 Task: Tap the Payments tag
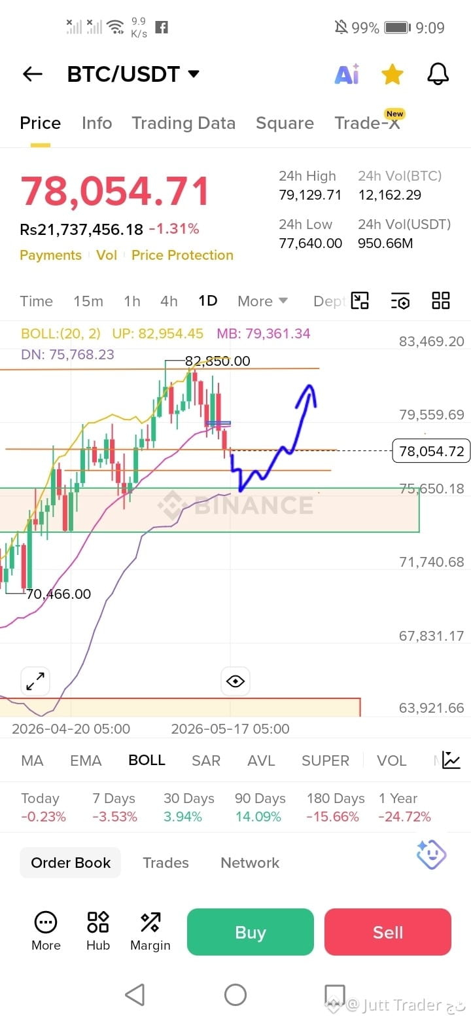coord(50,255)
